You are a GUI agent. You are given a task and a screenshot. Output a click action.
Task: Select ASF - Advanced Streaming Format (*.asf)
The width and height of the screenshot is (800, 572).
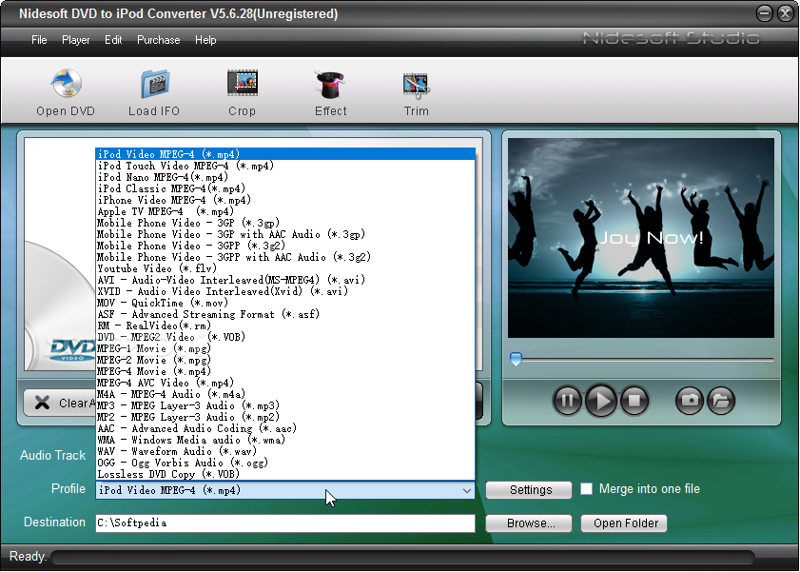[x=285, y=314]
